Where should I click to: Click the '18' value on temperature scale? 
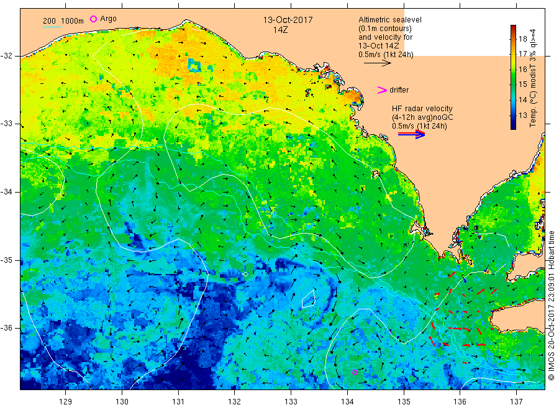click(522, 39)
